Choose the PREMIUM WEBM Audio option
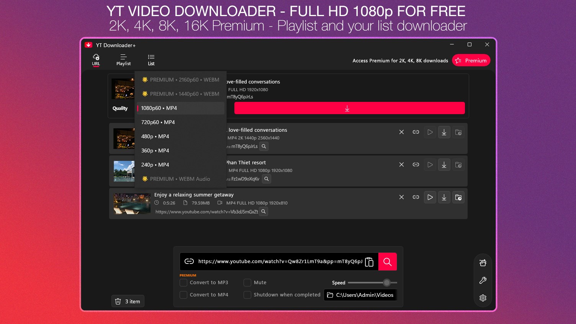This screenshot has width=576, height=324. pos(175,178)
